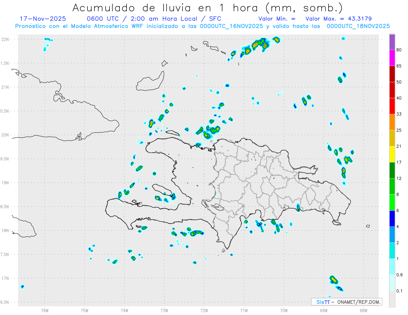This screenshot has width=408, height=315.
Task: Select the '75W' longitude label
Action: [x=85, y=310]
